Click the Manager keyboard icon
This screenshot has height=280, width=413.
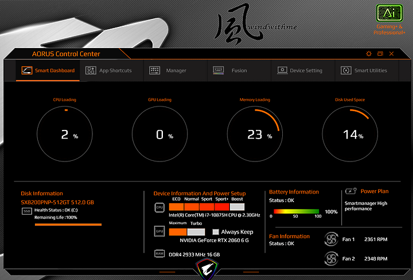155,70
